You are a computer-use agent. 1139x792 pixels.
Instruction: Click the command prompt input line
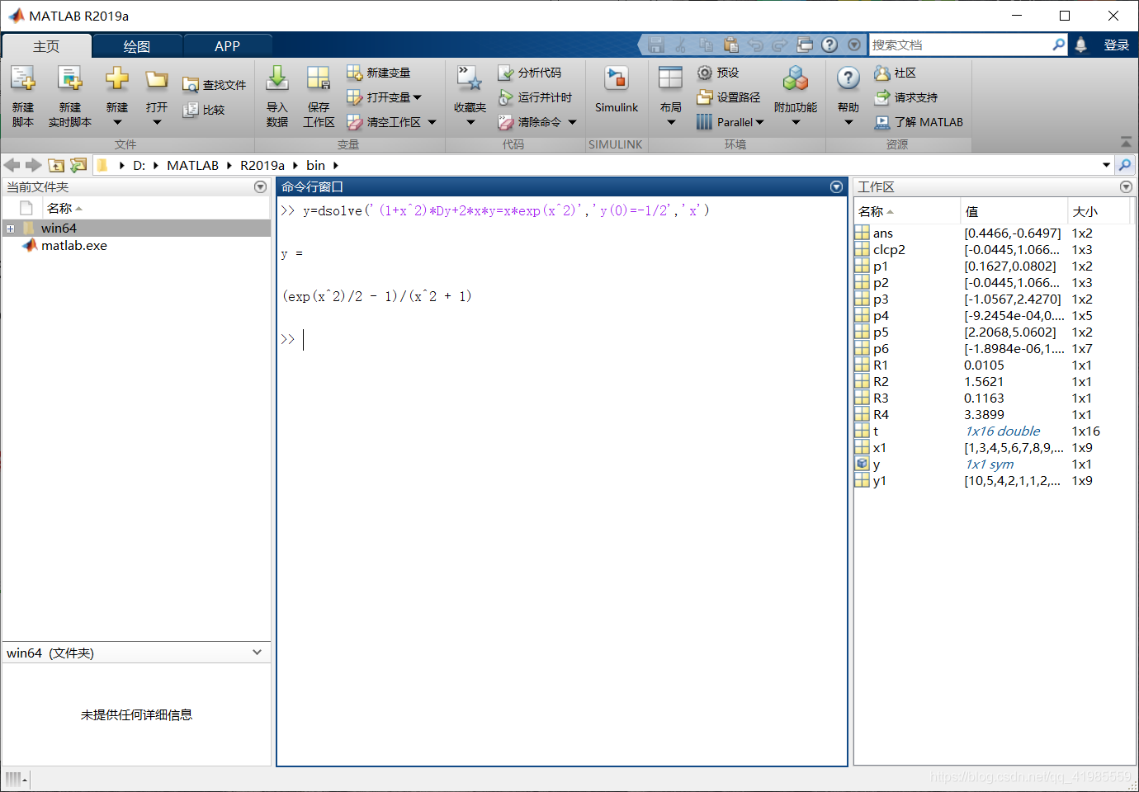(561, 339)
